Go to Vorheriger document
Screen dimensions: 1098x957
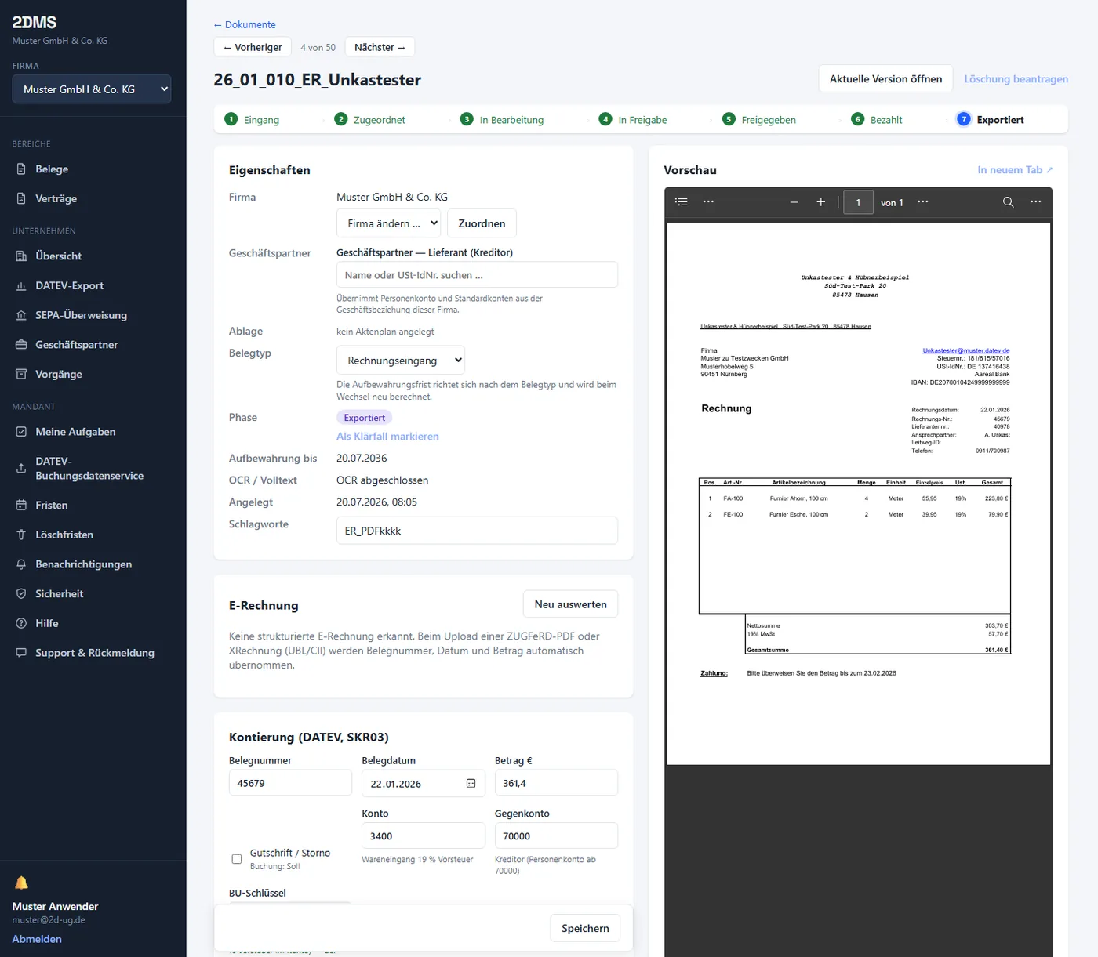click(x=253, y=47)
